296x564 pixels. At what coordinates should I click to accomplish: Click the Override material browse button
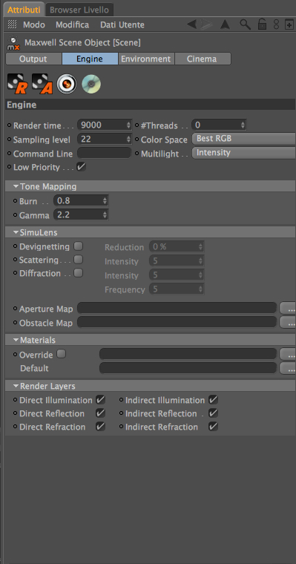coord(289,354)
